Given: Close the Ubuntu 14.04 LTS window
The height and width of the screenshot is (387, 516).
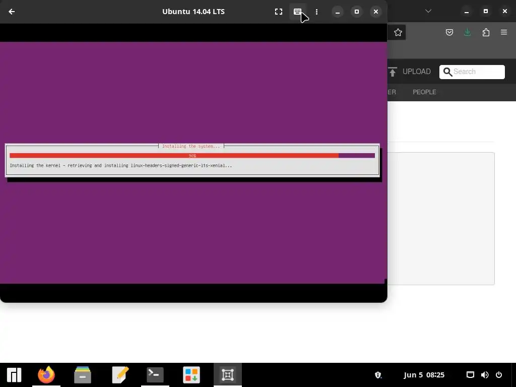Looking at the screenshot, I should [376, 12].
